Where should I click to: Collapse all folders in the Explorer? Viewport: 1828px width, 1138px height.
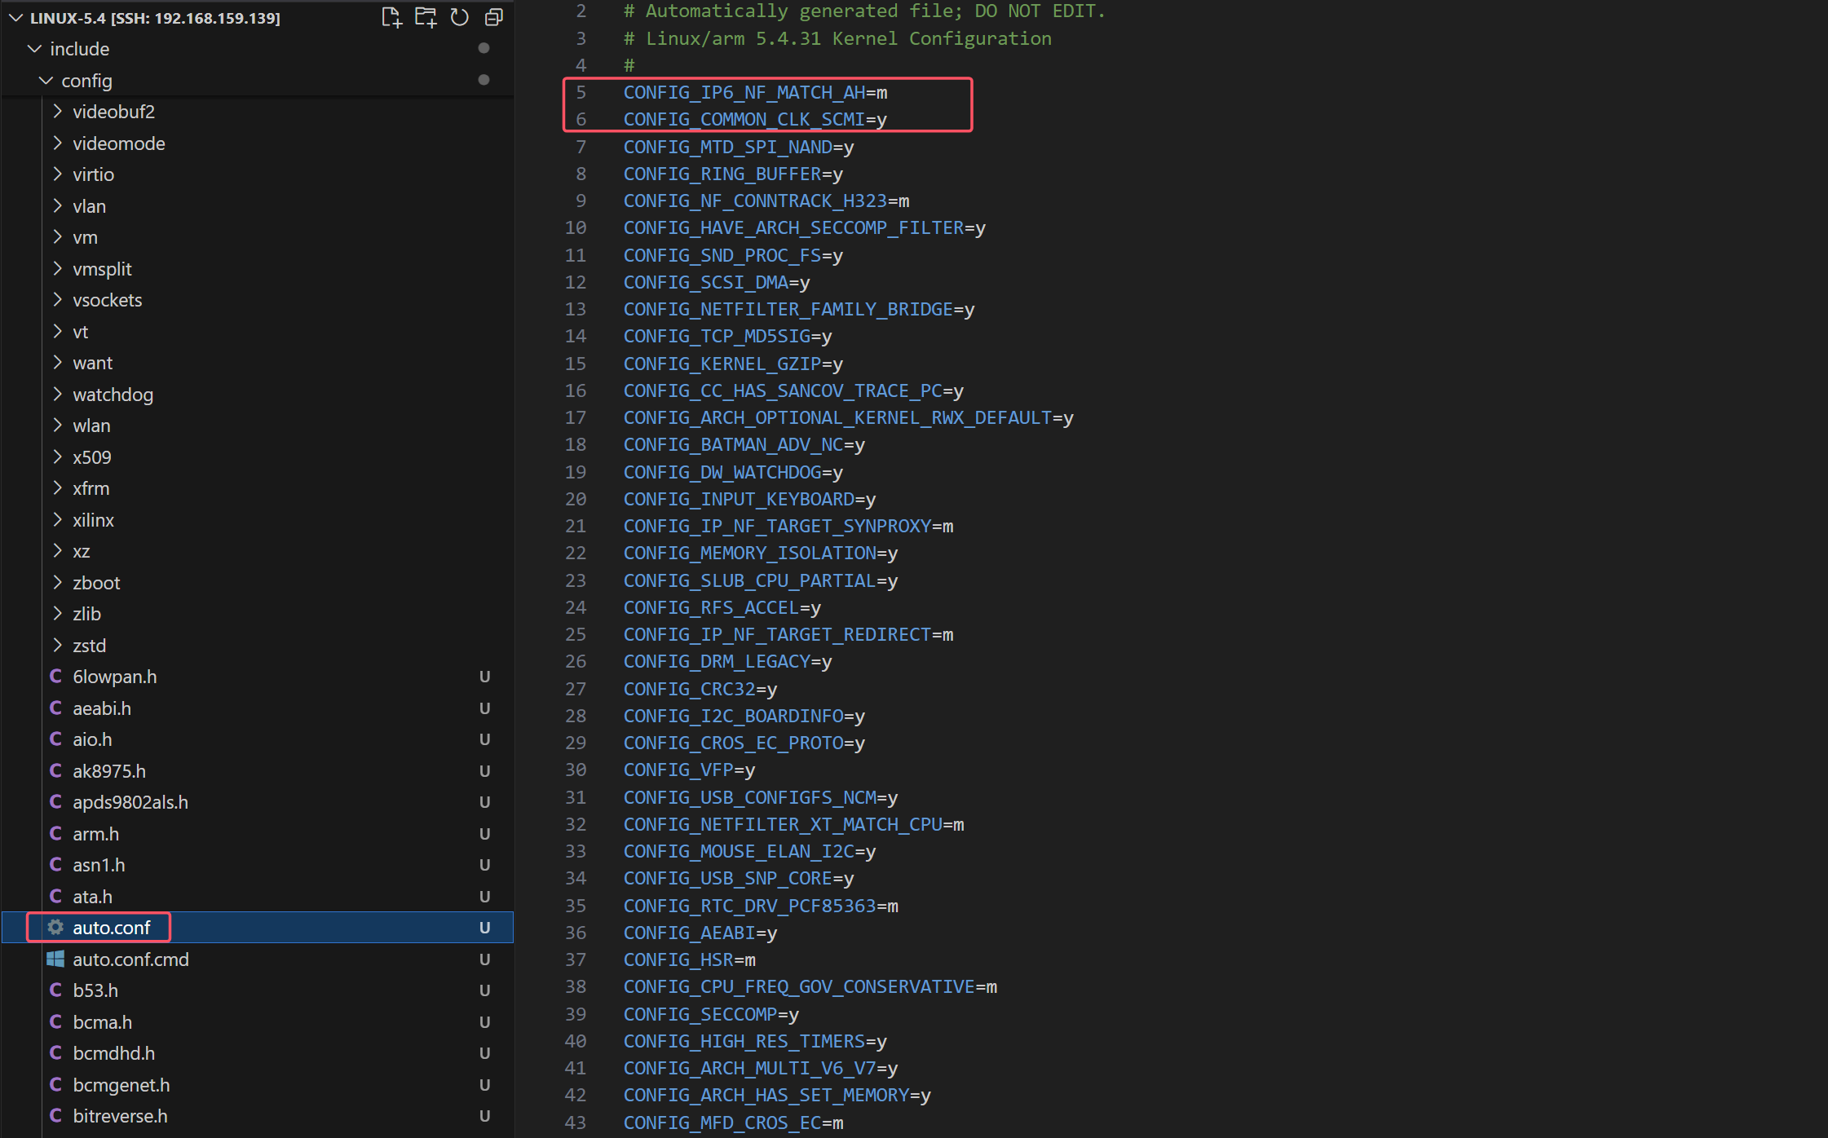pyautogui.click(x=493, y=17)
